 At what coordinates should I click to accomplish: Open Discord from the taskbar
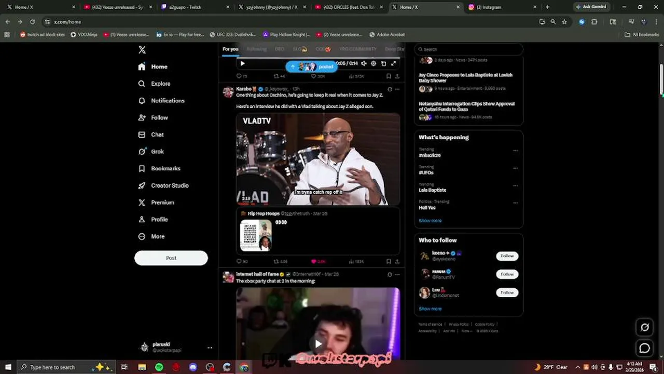pos(193,367)
